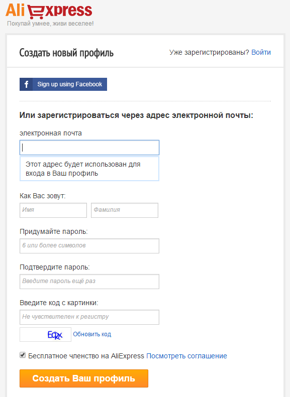Click the 'Уже зарегистрированы?' text

[x=209, y=52]
